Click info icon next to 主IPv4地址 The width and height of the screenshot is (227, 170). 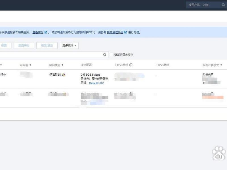(131, 65)
